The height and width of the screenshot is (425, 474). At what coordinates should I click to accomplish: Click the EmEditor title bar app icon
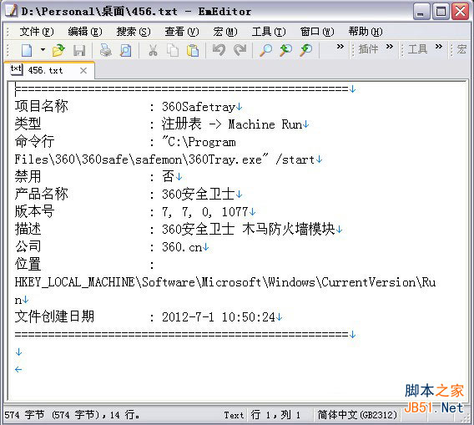coord(12,11)
